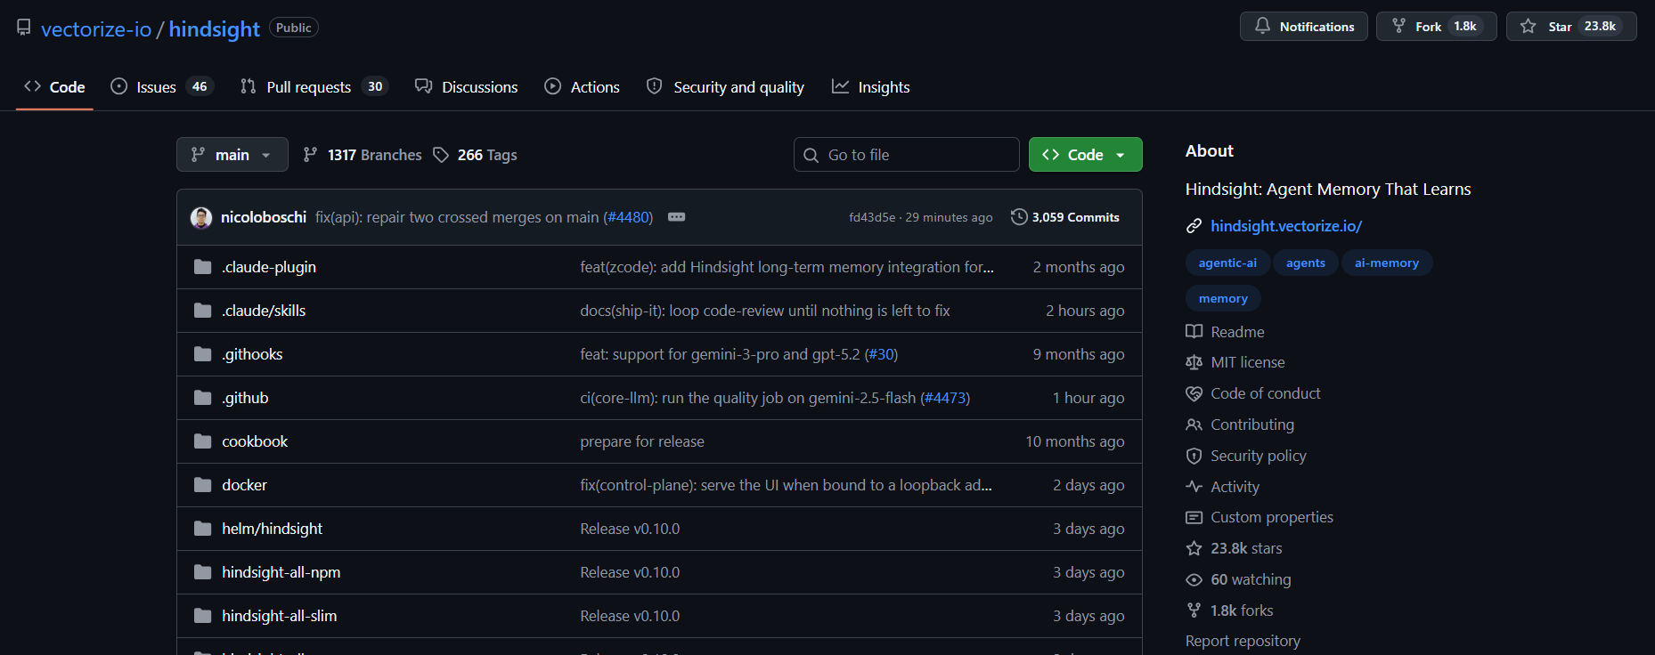Image resolution: width=1655 pixels, height=655 pixels.
Task: Open the Discussions tab
Action: 466,87
